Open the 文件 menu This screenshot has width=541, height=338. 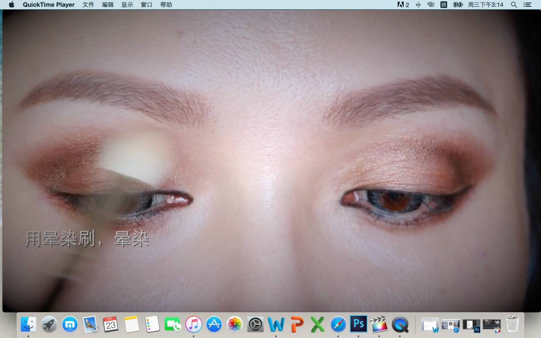coord(88,5)
